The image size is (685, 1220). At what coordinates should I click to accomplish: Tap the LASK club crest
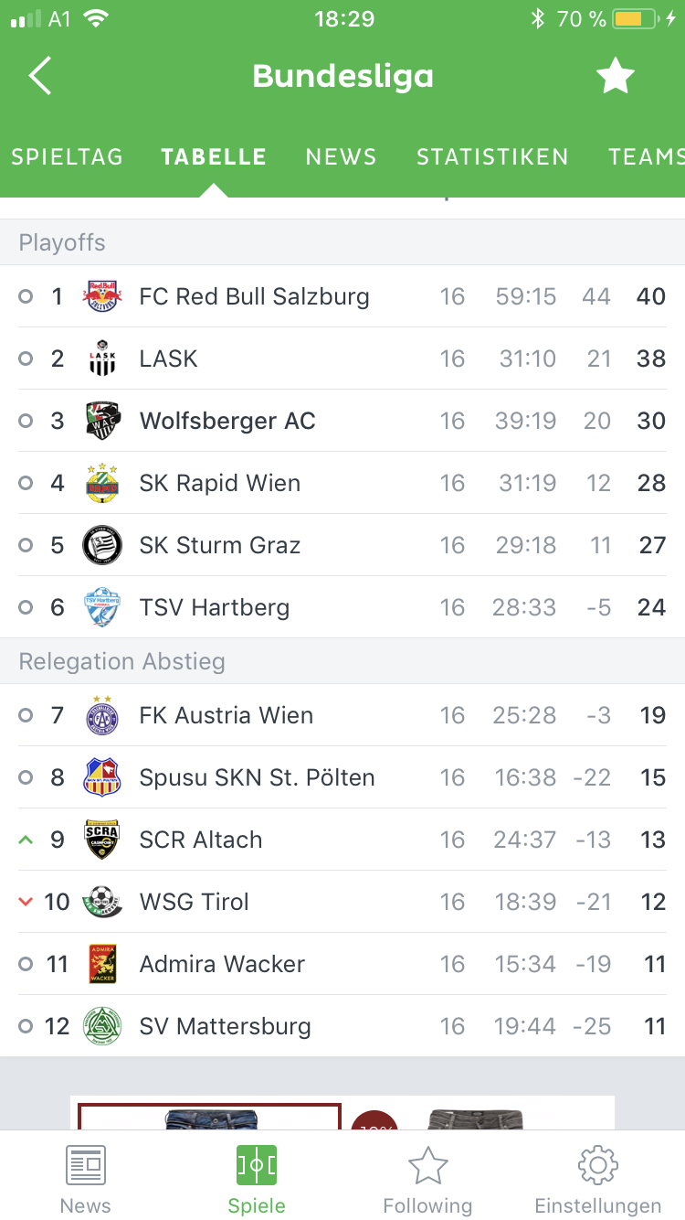click(102, 359)
